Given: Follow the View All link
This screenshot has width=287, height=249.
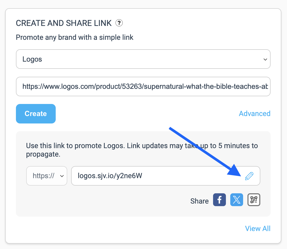Looking at the screenshot, I should click(257, 228).
